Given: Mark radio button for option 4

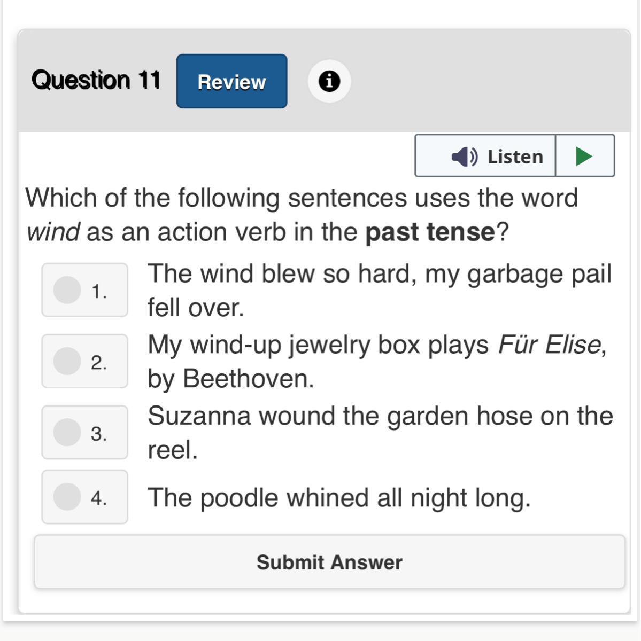Looking at the screenshot, I should (x=67, y=497).
